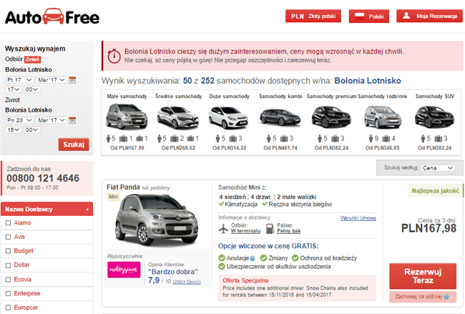Select the Samochody rodzinne van image
465x314 pixels.
[x=383, y=117]
